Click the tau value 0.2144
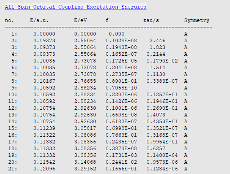The height and width of the screenshot is (174, 230). [156, 54]
